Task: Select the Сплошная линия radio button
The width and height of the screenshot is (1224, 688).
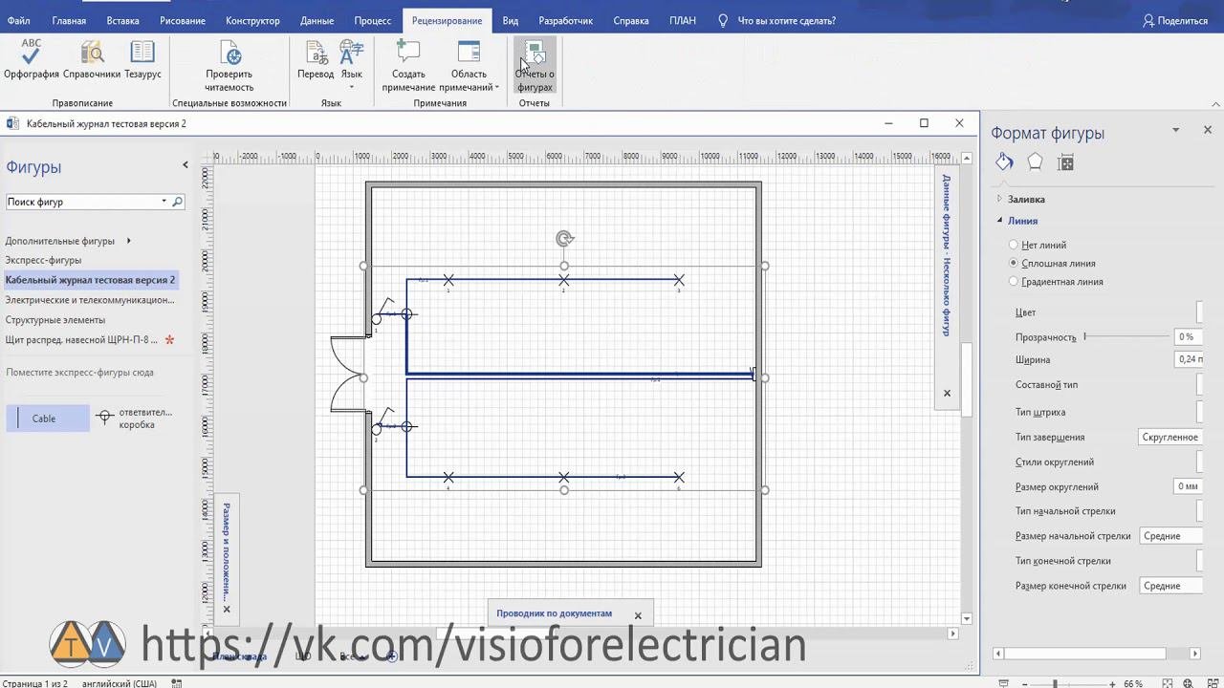Action: coord(1014,263)
